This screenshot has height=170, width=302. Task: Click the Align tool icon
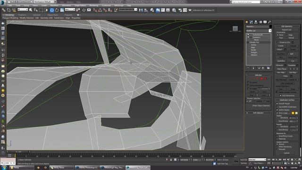[146, 10]
